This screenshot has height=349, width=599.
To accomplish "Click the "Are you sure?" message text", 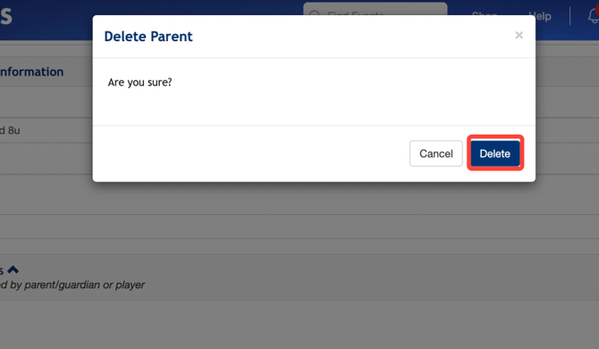I will click(139, 82).
